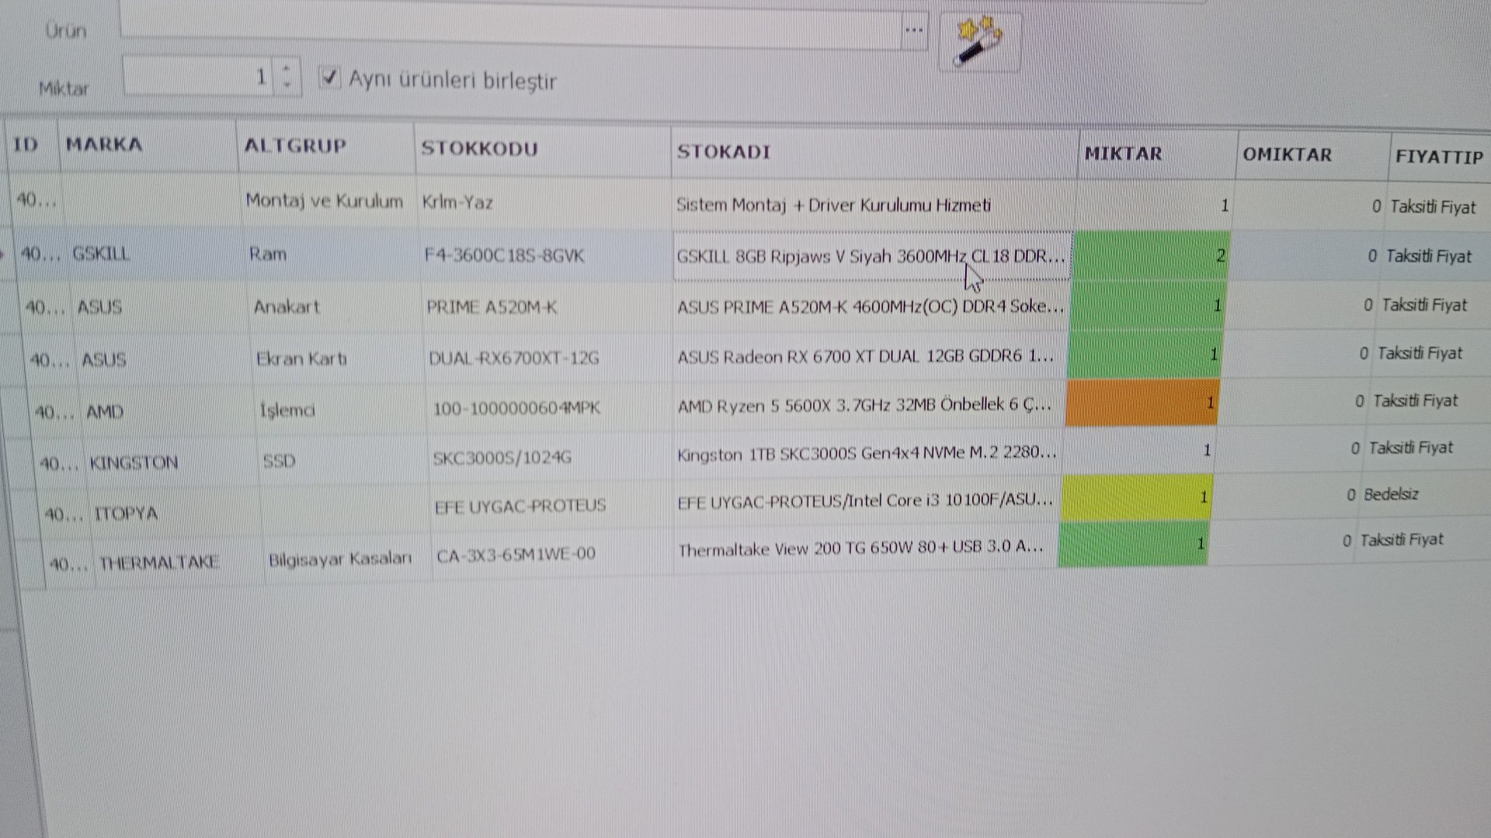Toggle the 'Aynı ürünleri birleştir' checkbox

(330, 78)
